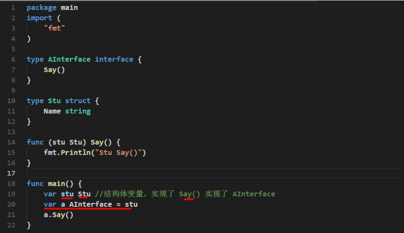Click the "Stu Say()" string literal
Screen dimensions: 404x233
click(118, 153)
